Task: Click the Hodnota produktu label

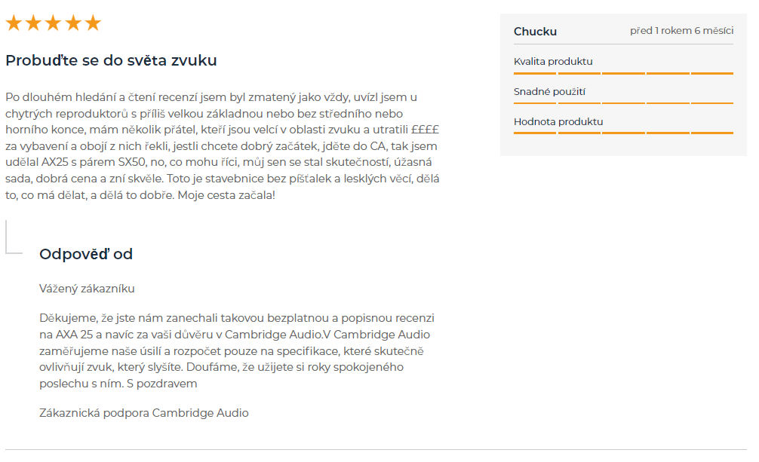Action: (x=558, y=121)
